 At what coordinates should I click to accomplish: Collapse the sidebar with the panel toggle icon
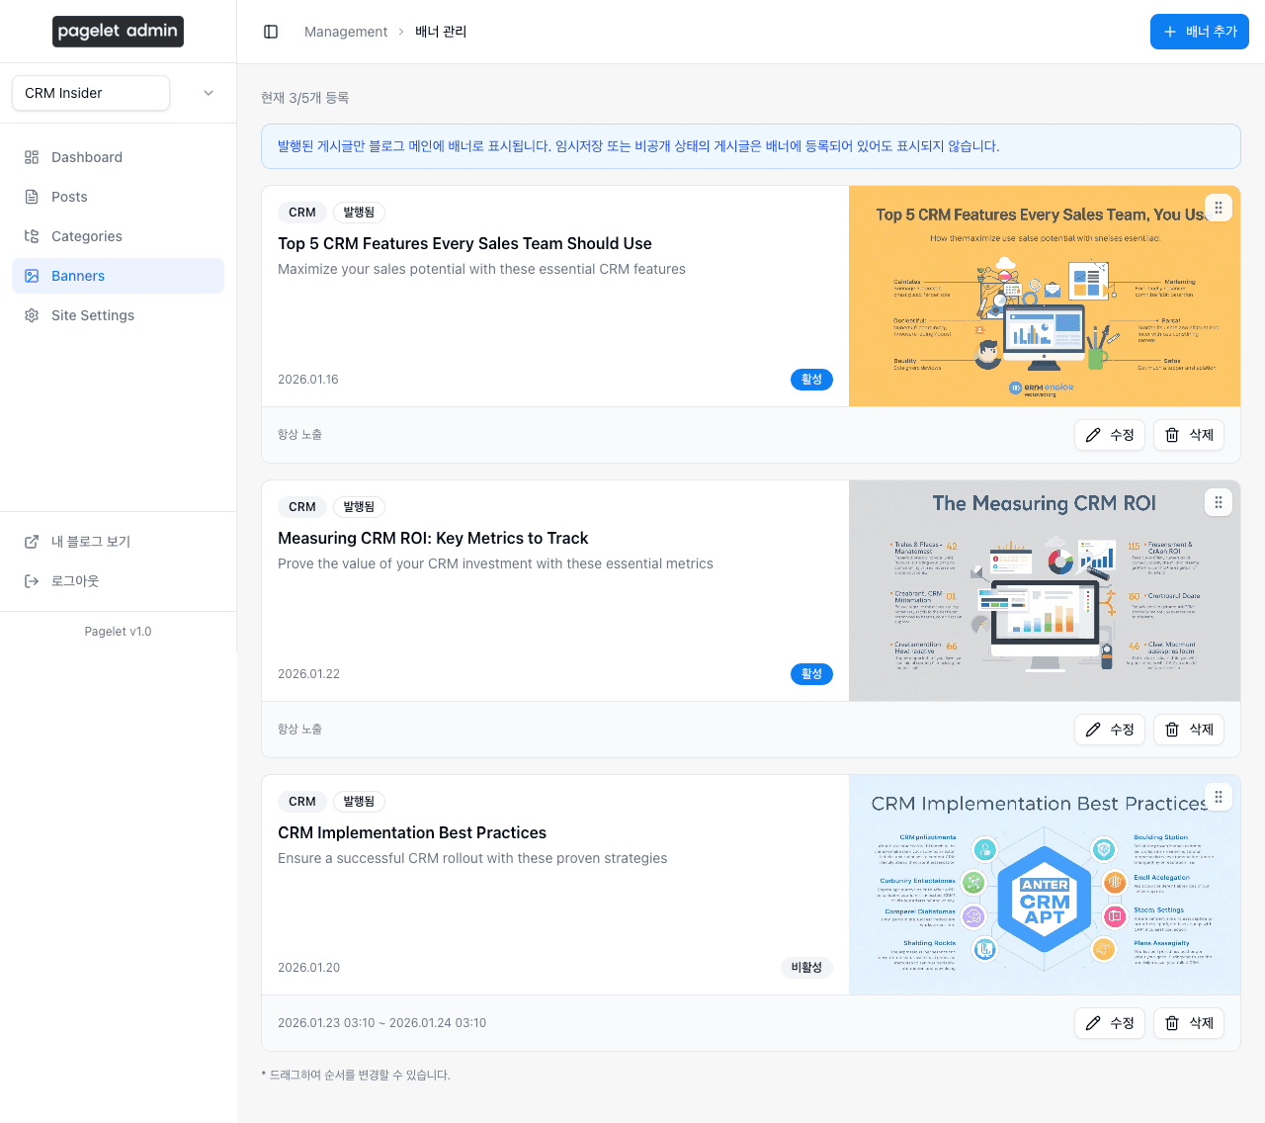(271, 32)
